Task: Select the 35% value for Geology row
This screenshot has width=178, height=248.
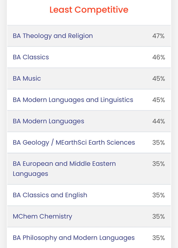Action: (x=158, y=143)
